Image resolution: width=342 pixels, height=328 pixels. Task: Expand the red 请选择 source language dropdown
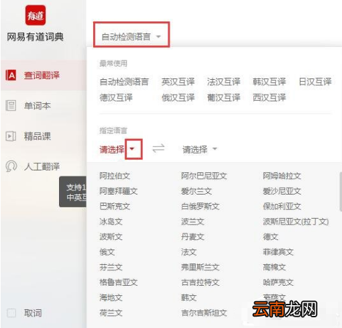tap(132, 149)
